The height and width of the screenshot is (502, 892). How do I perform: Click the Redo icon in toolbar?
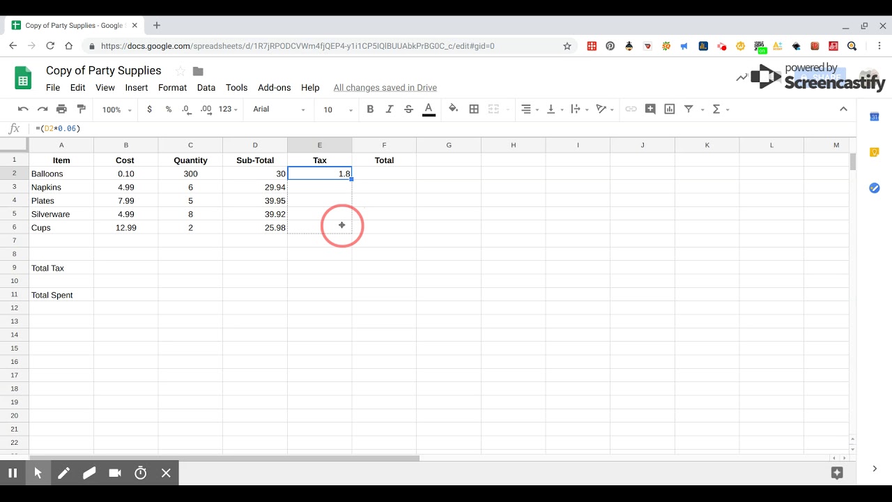coord(43,109)
